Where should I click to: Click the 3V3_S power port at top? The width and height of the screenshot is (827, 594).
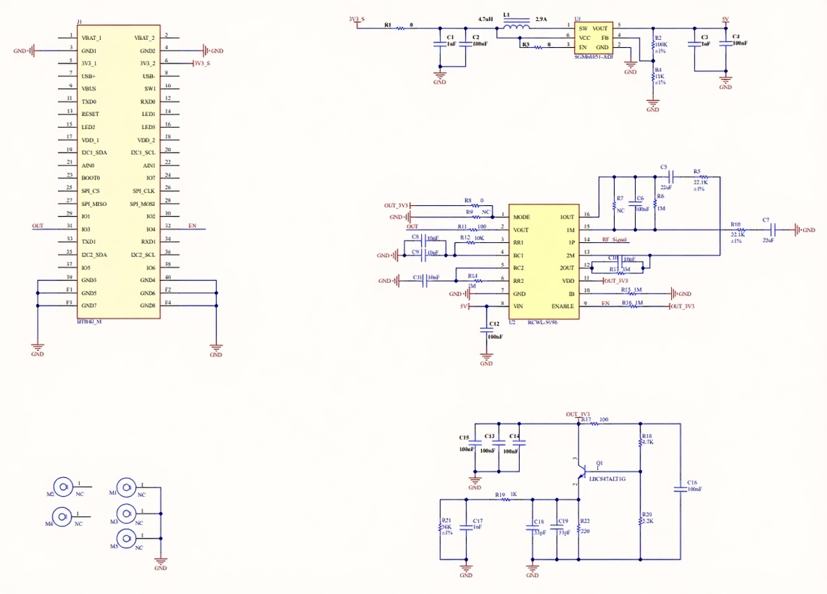click(357, 20)
